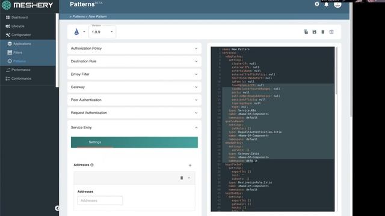The height and width of the screenshot is (216, 385).
Task: Collapse the Service Entry section
Action: click(x=134, y=128)
